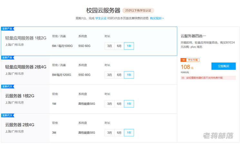The image size is (241, 144).
Task: Click the 立即购买 button
Action: (x=224, y=66)
